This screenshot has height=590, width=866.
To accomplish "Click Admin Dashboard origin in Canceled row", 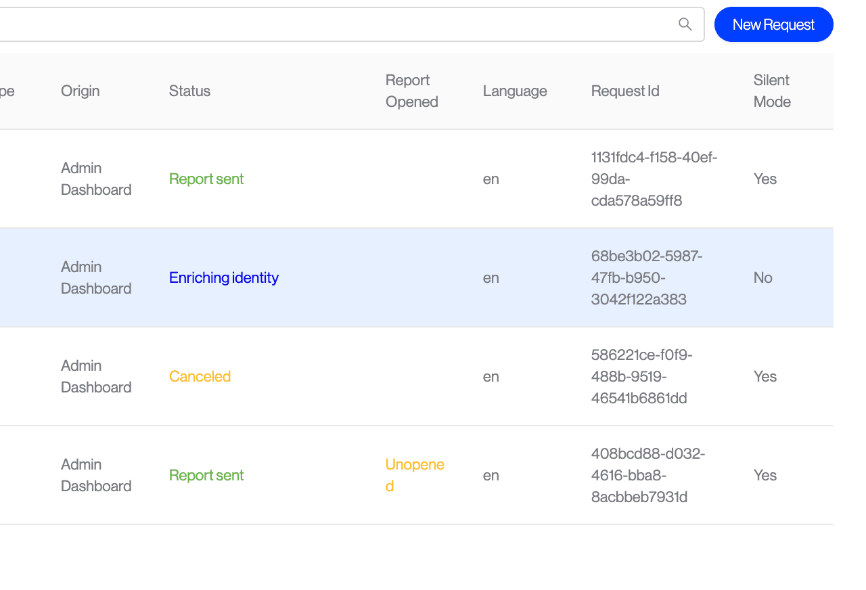I will (95, 376).
